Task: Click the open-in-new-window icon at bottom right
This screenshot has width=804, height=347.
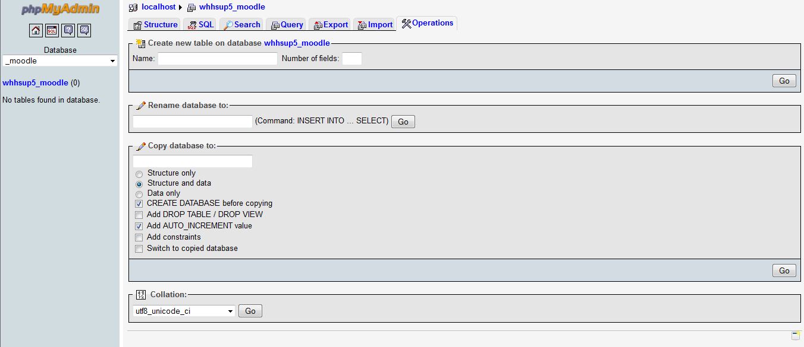Action: click(796, 336)
